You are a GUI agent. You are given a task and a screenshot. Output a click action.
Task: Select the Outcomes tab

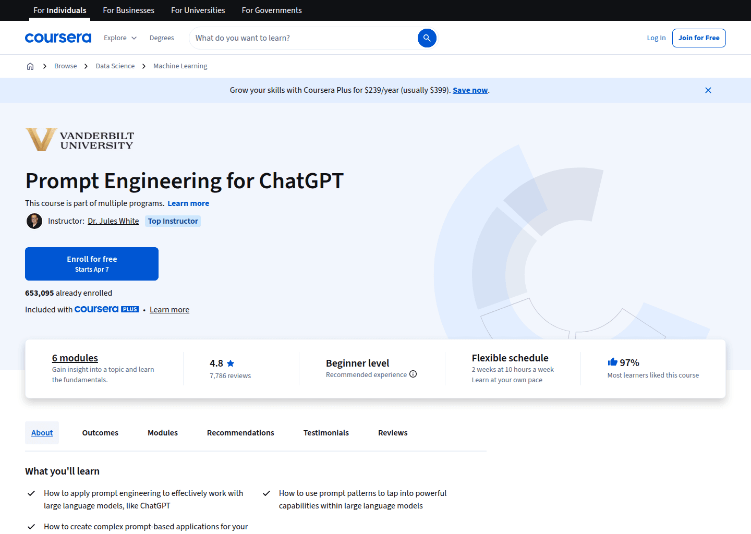click(x=100, y=432)
